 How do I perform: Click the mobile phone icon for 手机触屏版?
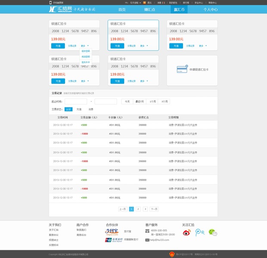(x=50, y=3)
